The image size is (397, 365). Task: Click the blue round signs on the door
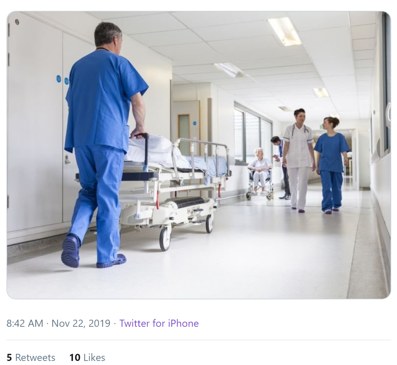[x=62, y=80]
